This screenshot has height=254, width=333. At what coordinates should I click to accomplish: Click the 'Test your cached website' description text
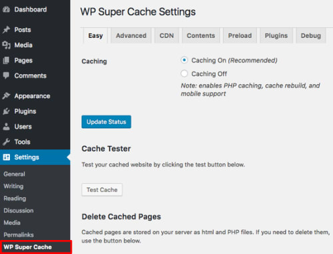[x=163, y=165]
